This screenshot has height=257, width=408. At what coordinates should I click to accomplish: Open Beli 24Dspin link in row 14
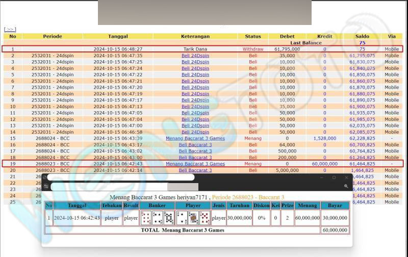click(x=195, y=132)
